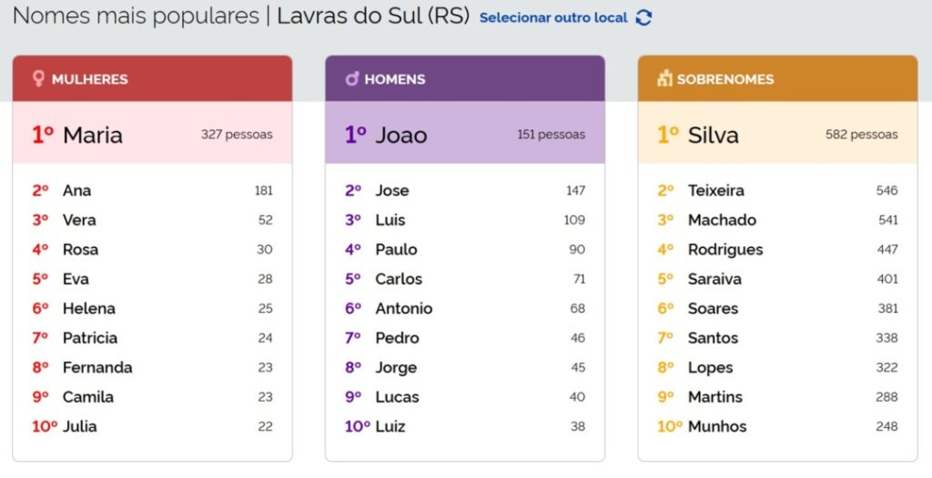Select the Sobrenomes panel header
This screenshot has height=478, width=932.
(777, 79)
